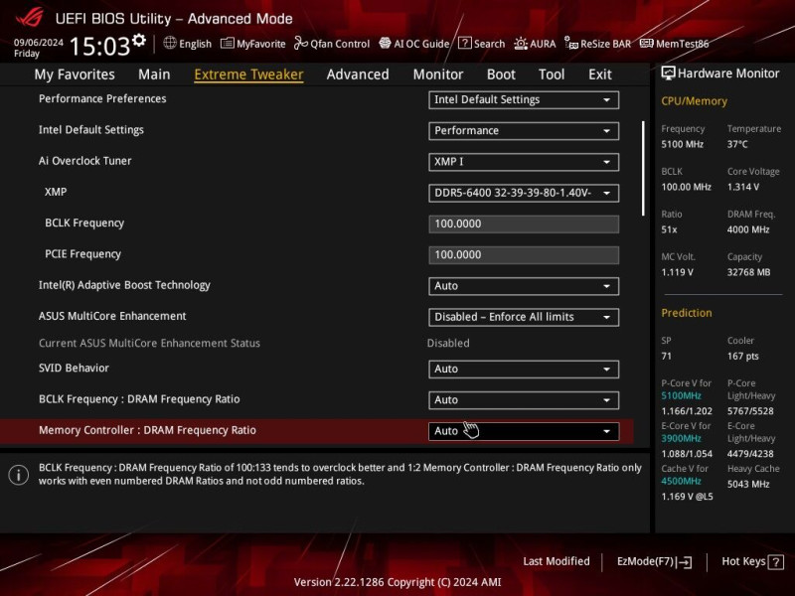This screenshot has height=596, width=795.
Task: Expand the XMP DDR5-6400 profile dropdown
Action: pyautogui.click(x=524, y=193)
